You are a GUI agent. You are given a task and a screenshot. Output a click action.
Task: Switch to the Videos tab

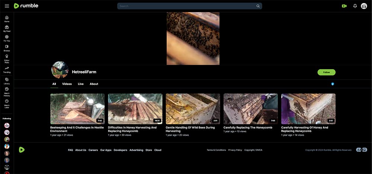(x=67, y=84)
